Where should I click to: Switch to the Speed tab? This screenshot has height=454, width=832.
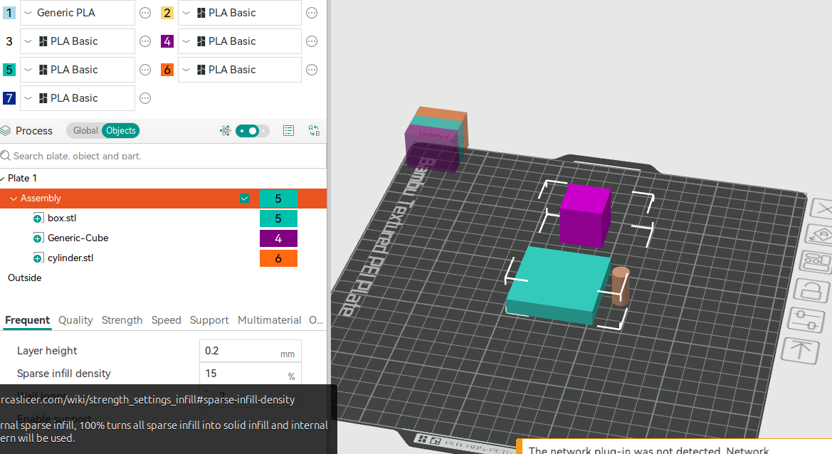click(x=166, y=320)
